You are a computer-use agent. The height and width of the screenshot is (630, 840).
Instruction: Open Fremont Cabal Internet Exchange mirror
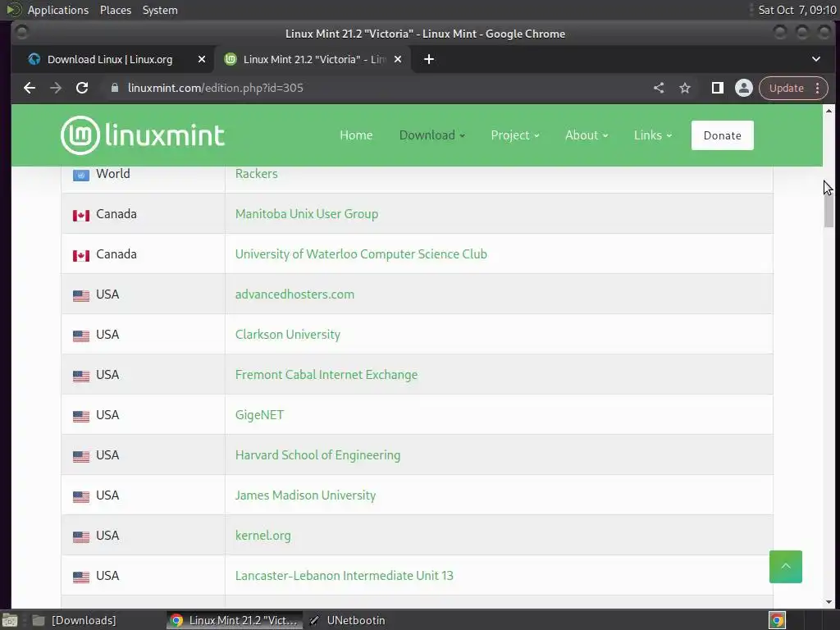point(326,374)
